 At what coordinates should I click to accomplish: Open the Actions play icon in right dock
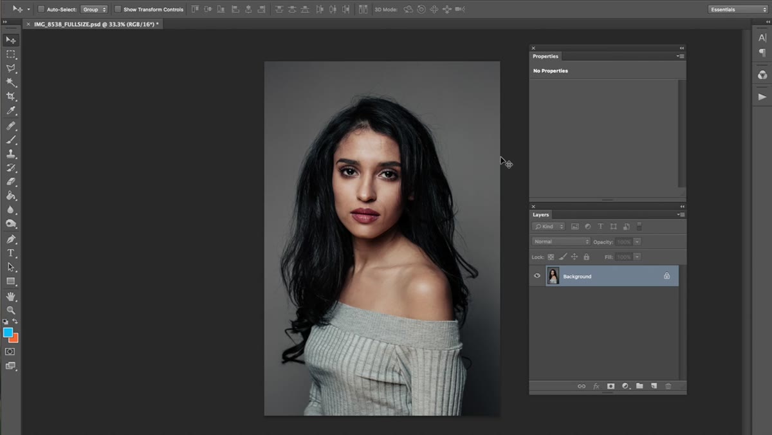click(x=762, y=97)
